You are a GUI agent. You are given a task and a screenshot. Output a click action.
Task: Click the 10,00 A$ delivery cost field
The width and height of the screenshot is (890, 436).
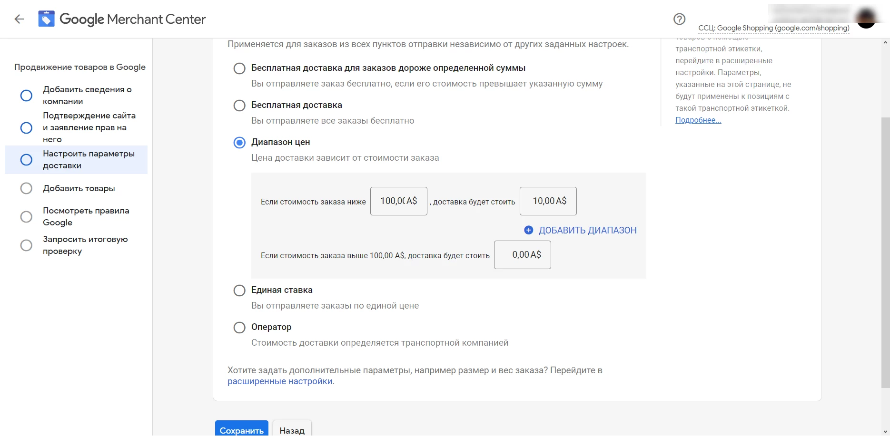(548, 201)
